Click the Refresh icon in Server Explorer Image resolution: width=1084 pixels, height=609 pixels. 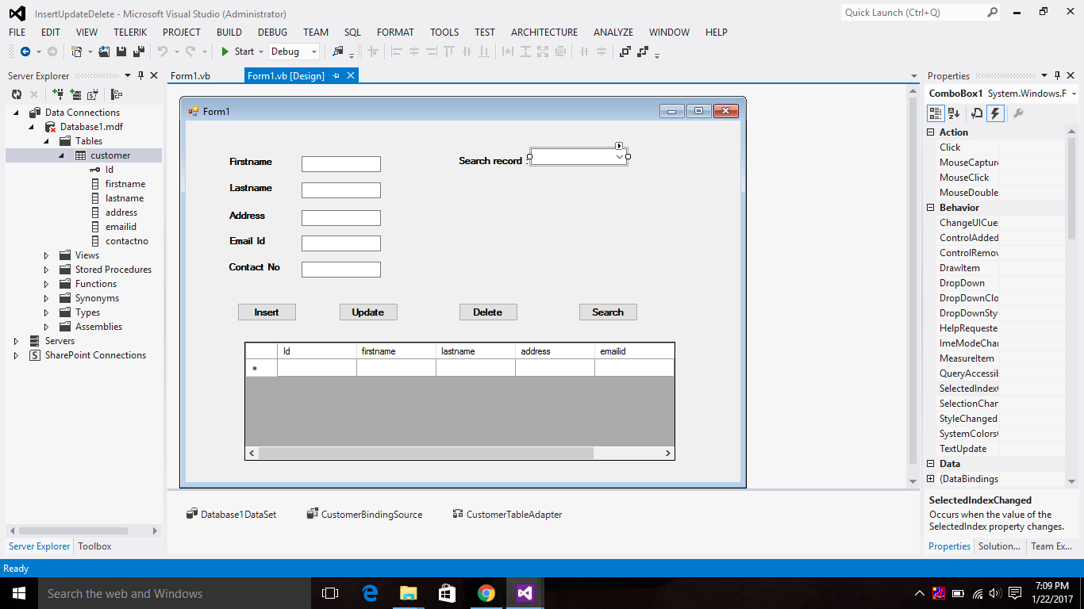click(17, 94)
